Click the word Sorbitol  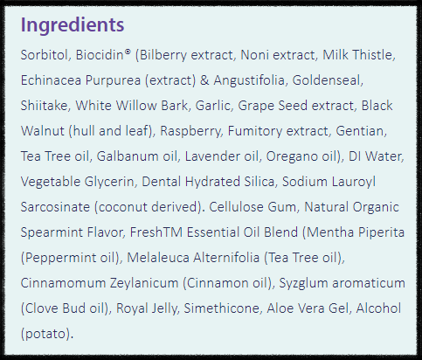[x=45, y=55]
